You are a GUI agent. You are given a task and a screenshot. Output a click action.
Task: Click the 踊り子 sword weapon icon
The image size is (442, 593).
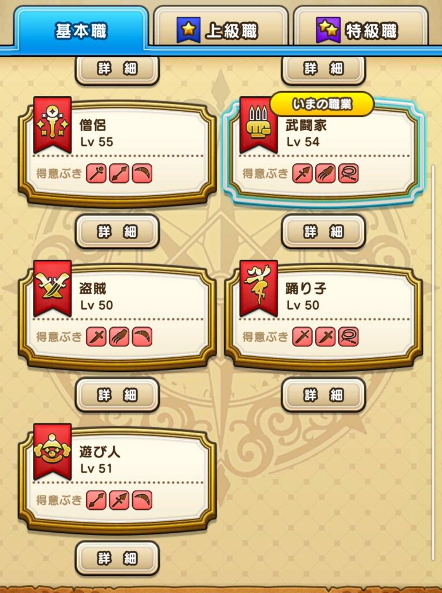(x=302, y=337)
